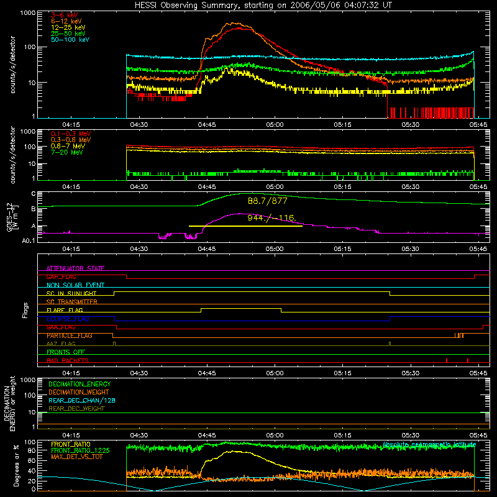Select the SAA_FLAG label
Viewport: 497px width, 497px height.
click(61, 327)
